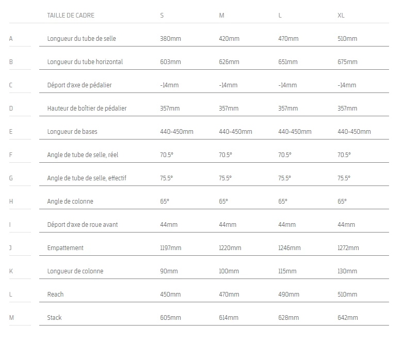Select the 470mm Reach value
404x340 pixels.
pyautogui.click(x=229, y=295)
